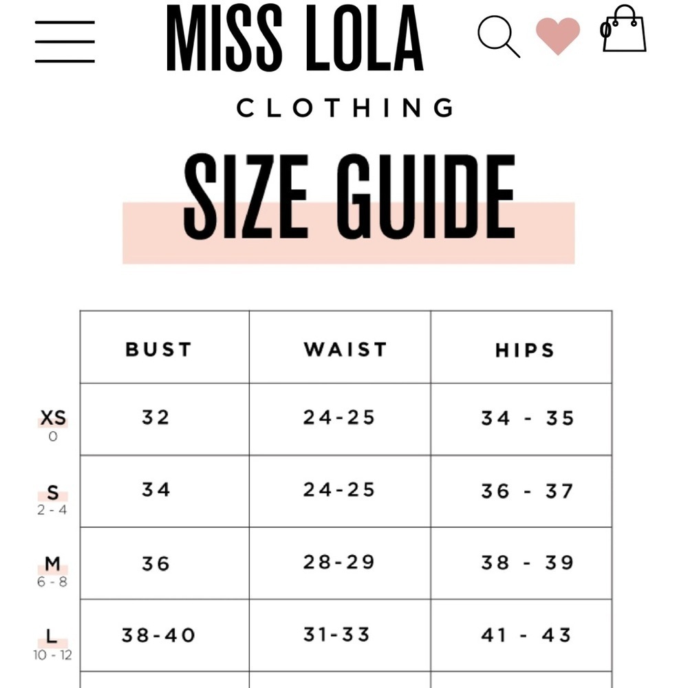The width and height of the screenshot is (688, 688).
Task: Click the M waist value 28-29
Action: (338, 562)
